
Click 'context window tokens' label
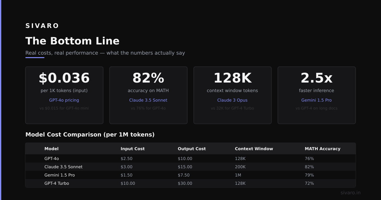click(x=232, y=90)
